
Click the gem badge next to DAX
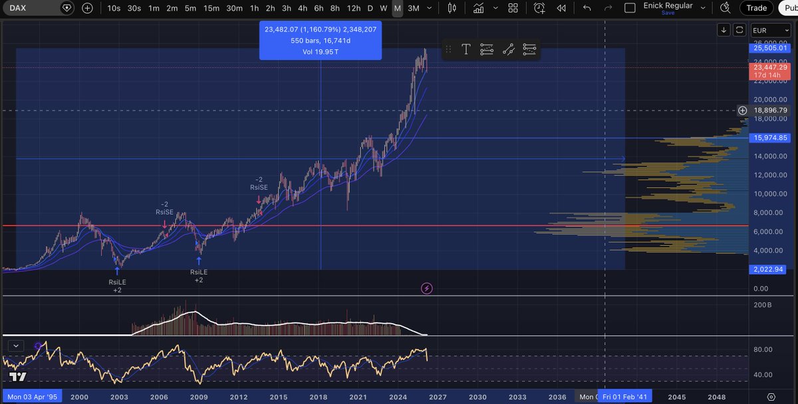pyautogui.click(x=66, y=8)
